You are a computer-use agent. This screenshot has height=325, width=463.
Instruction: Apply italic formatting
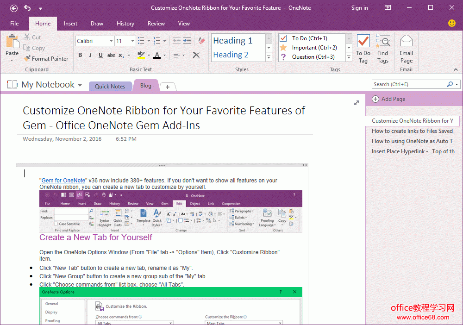tap(90, 55)
